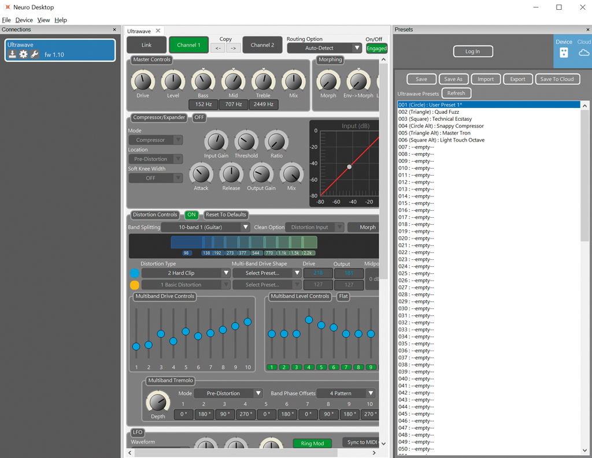
Task: Open the Band Splitting dropdown
Action: point(205,227)
